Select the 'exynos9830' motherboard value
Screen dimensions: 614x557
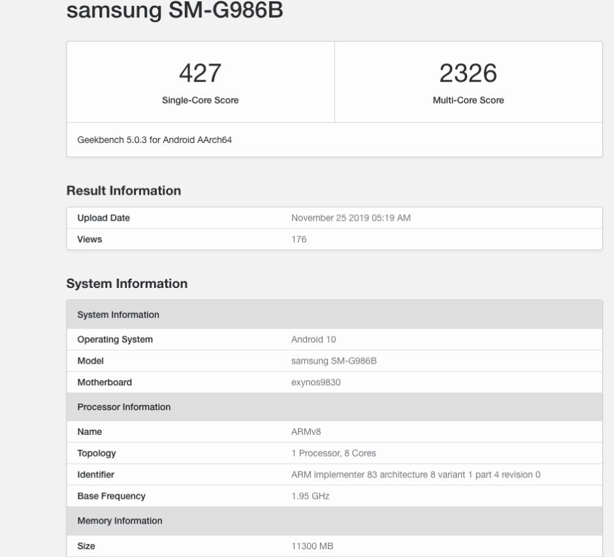coord(315,383)
